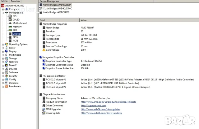This screenshot has height=129, width=199.
Task: Select North Bridge: AMD RS880P device
Action: [57, 5]
